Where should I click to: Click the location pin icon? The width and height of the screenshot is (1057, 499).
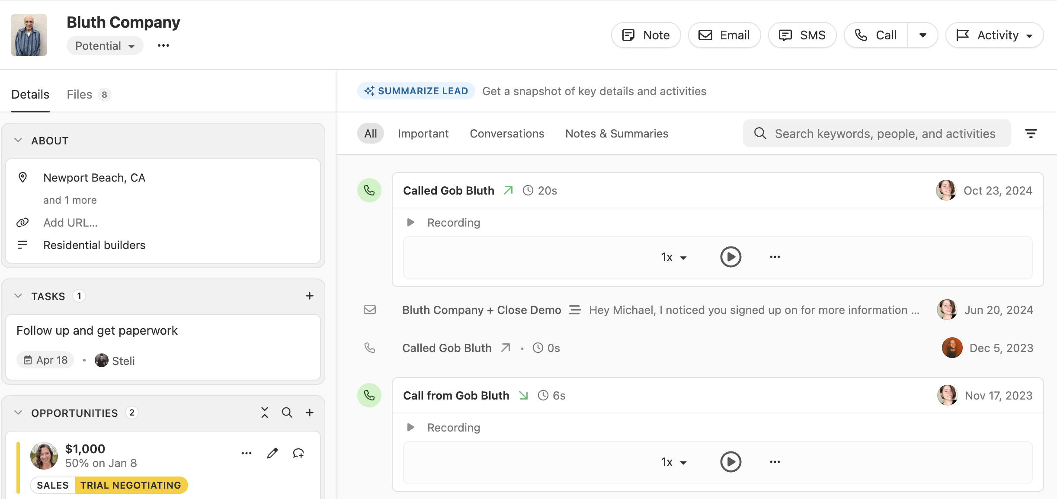[22, 177]
